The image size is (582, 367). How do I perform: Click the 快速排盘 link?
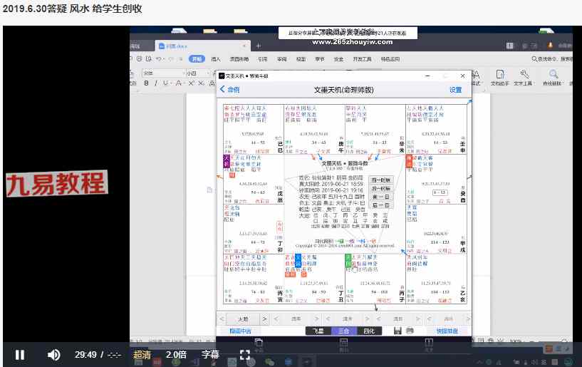click(447, 331)
